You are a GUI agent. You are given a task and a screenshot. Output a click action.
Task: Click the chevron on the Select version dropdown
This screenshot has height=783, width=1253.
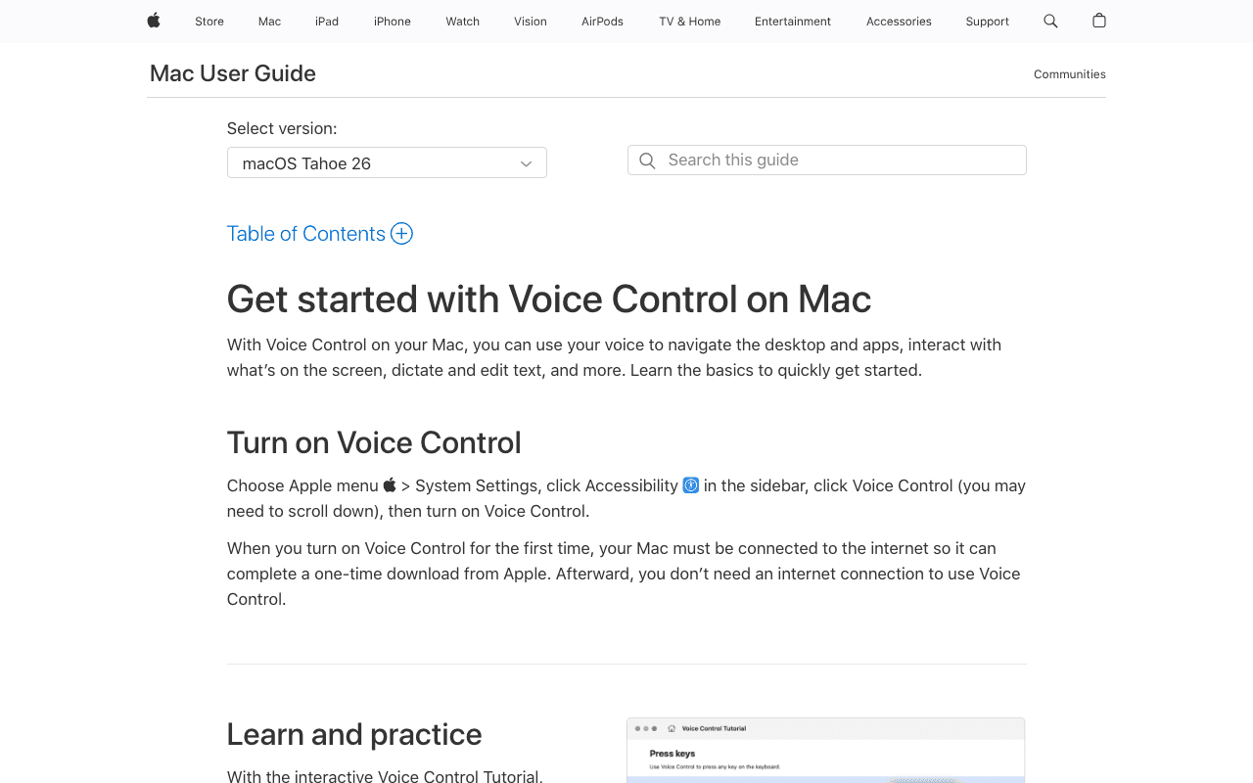[x=525, y=162]
